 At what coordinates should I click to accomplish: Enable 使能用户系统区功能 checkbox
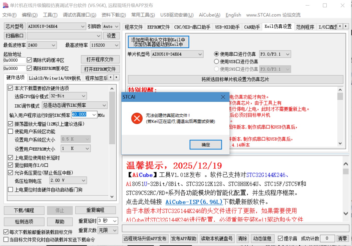(10, 131)
